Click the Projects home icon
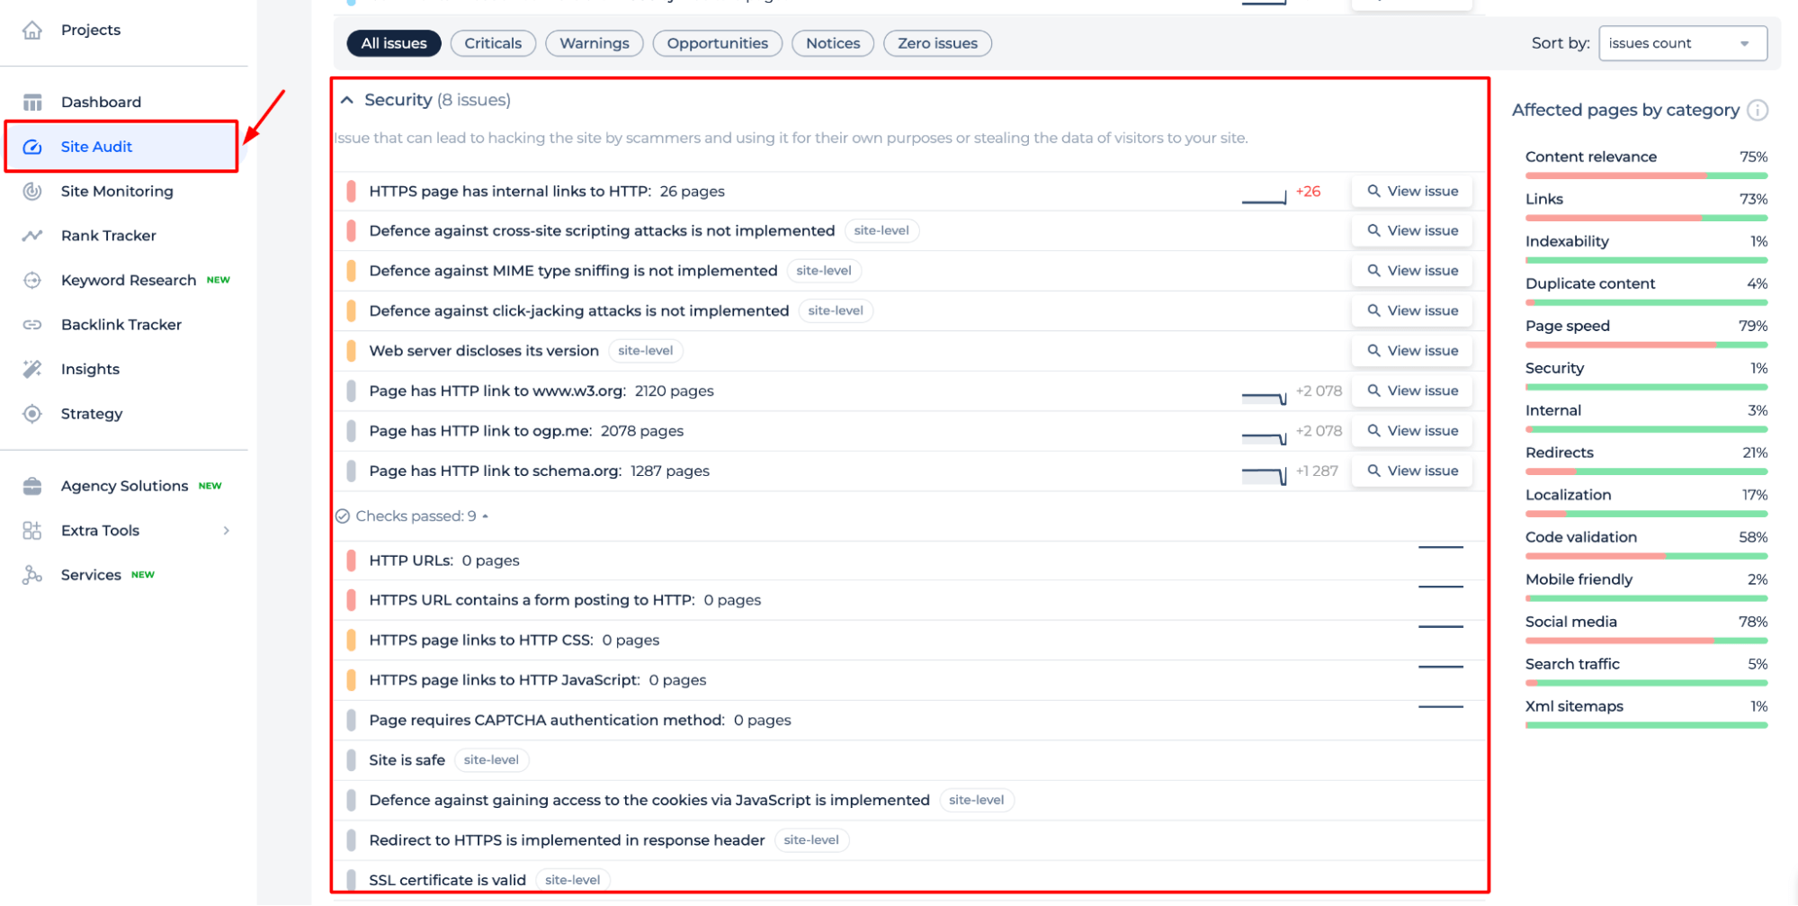 [x=32, y=30]
